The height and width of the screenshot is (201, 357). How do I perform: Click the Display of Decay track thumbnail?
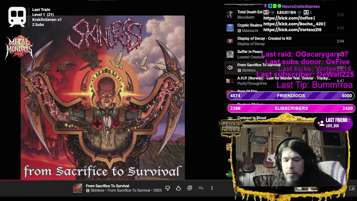[x=230, y=41]
